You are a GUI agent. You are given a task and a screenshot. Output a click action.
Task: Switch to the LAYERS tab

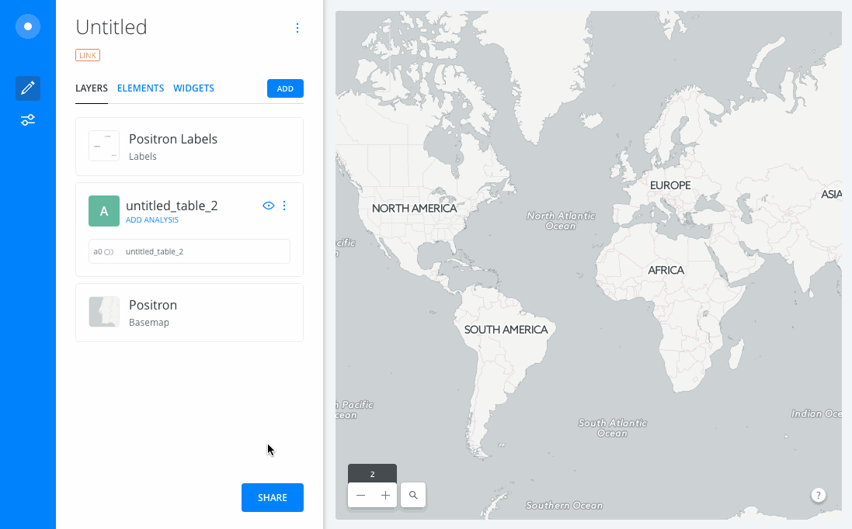tap(92, 88)
